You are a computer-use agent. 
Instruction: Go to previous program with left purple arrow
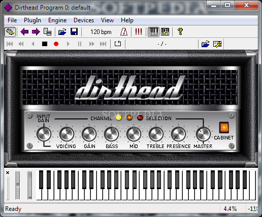(x=24, y=32)
